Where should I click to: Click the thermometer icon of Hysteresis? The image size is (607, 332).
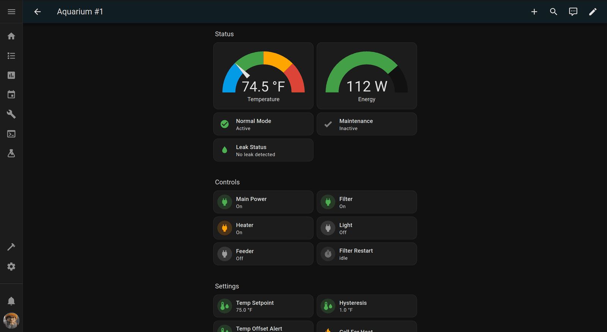coord(328,306)
